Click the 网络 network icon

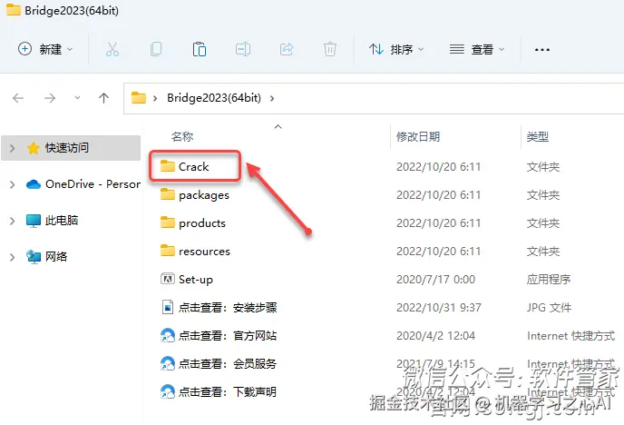(34, 257)
